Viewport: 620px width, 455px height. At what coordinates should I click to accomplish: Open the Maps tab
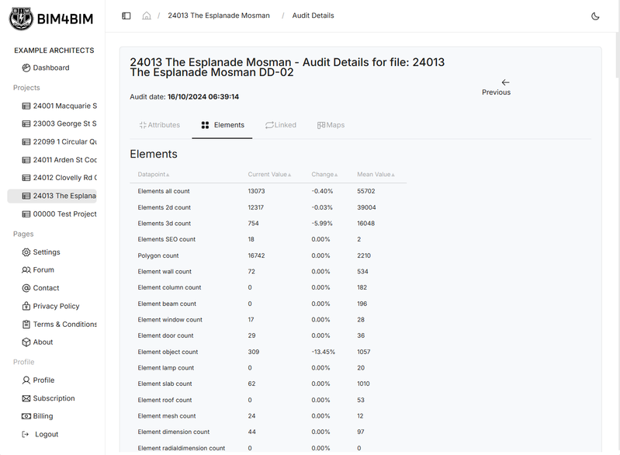click(331, 125)
